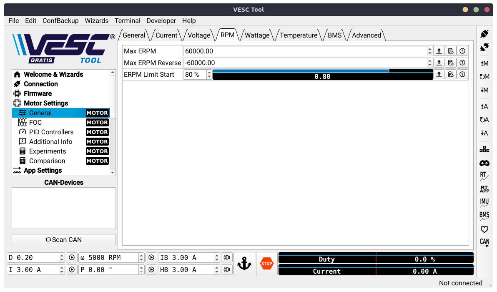Click the CAN forwarding icon

pyautogui.click(x=484, y=242)
